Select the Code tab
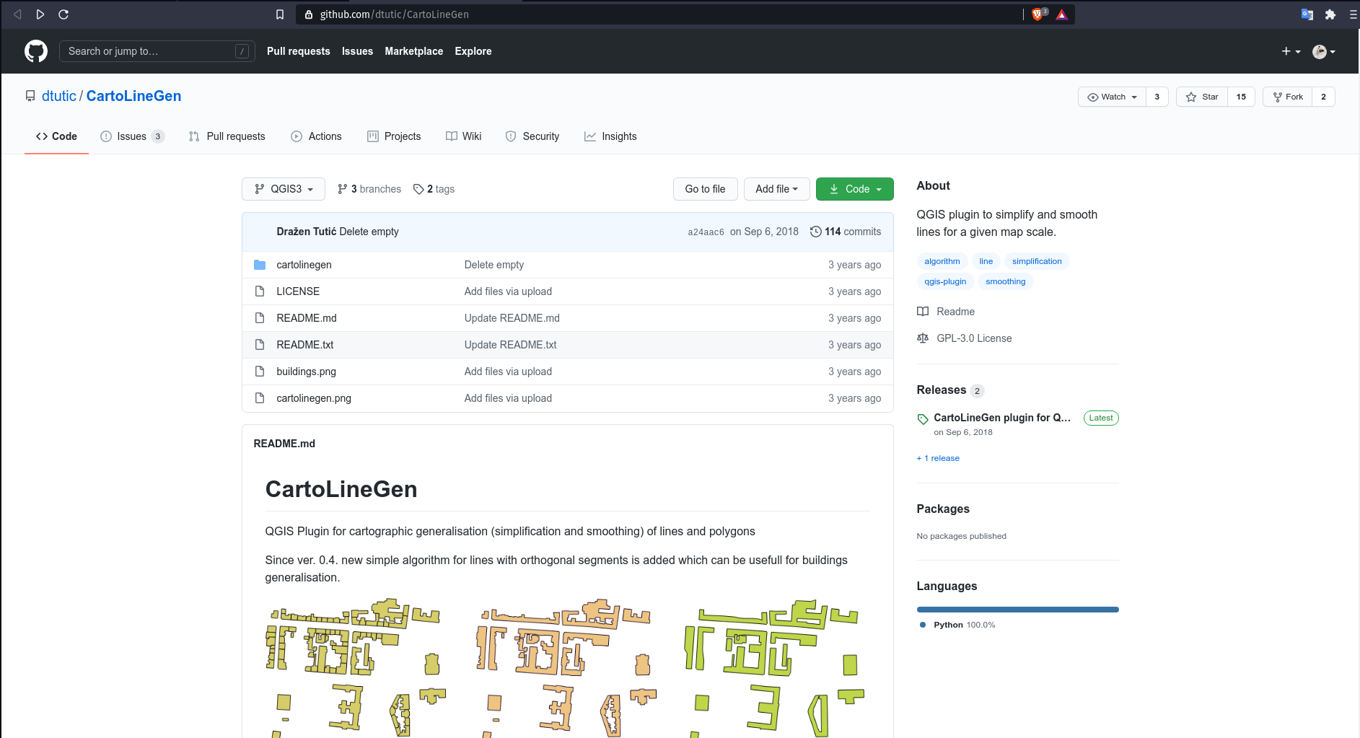 click(x=56, y=136)
